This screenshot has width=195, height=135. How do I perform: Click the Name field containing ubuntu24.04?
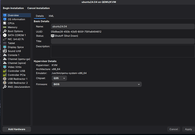coord(123,26)
